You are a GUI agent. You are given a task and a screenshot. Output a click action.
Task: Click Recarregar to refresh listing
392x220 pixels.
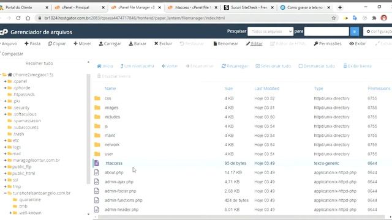tap(235, 66)
